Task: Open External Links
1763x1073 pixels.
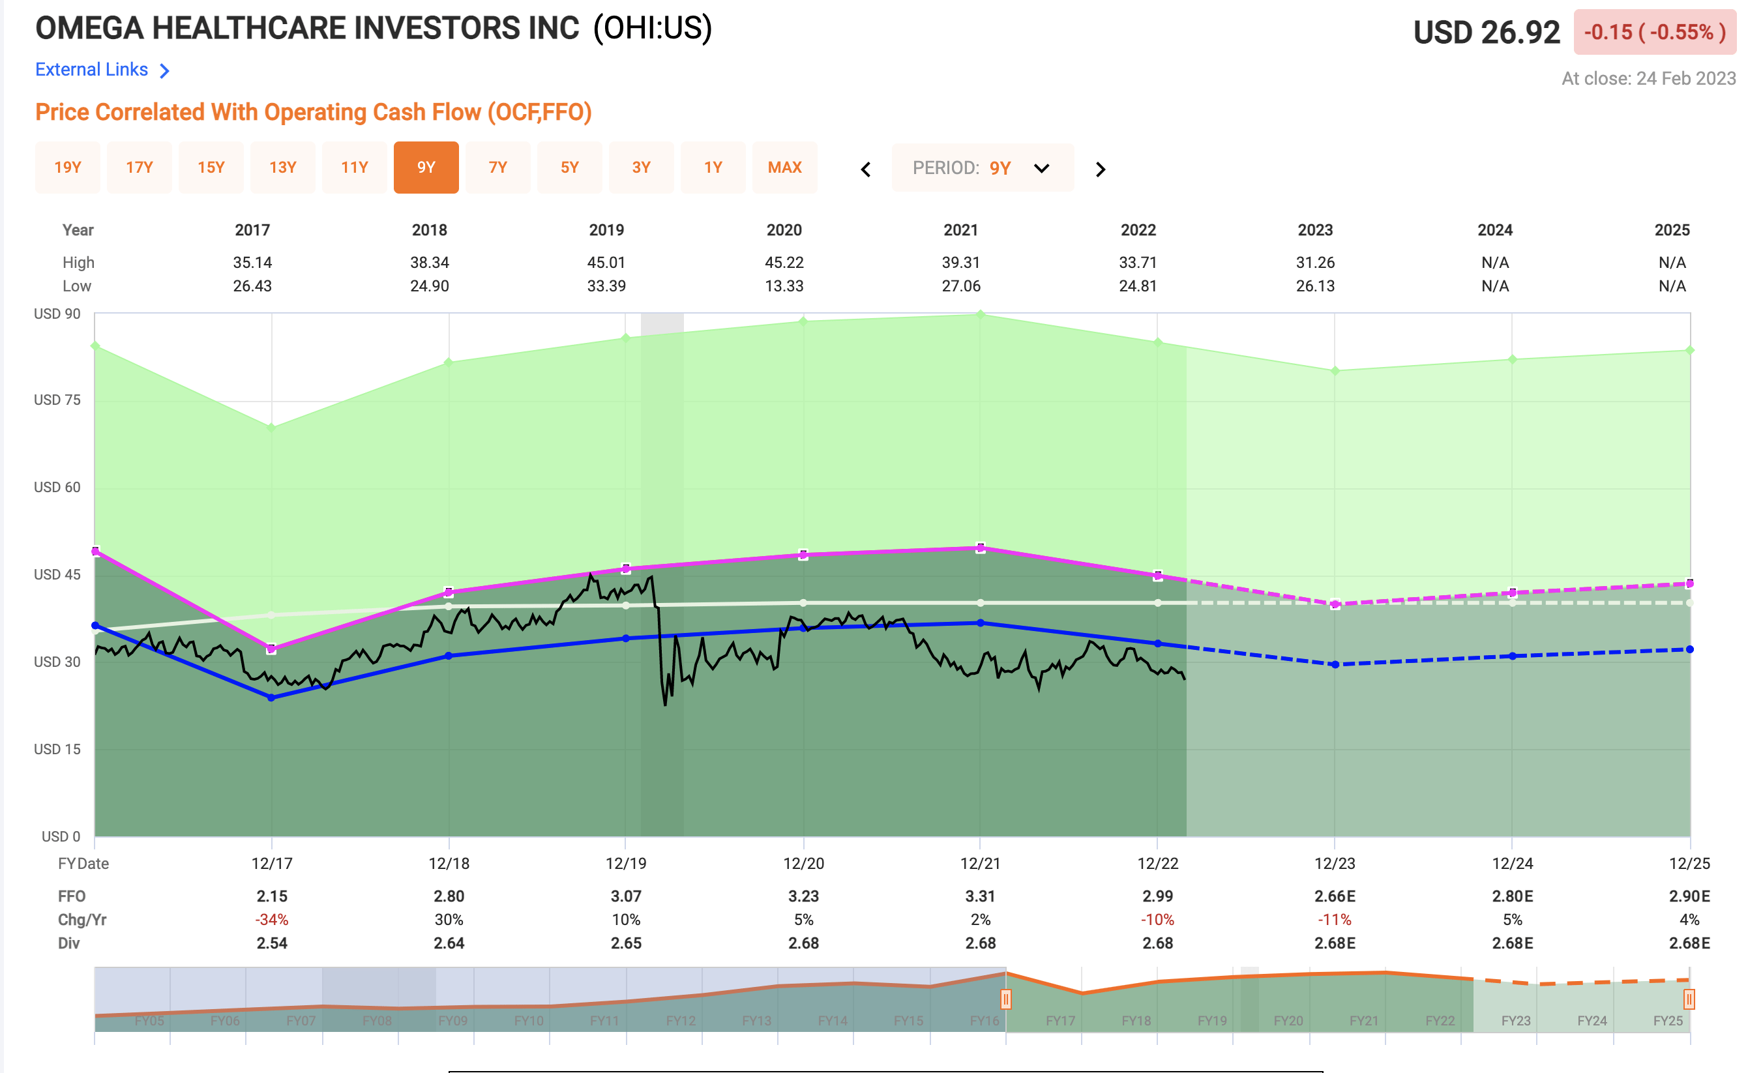Action: (93, 69)
